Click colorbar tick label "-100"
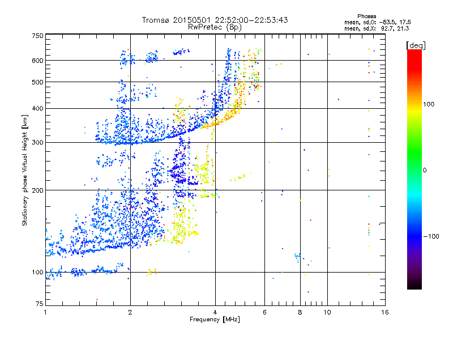 tap(431, 236)
